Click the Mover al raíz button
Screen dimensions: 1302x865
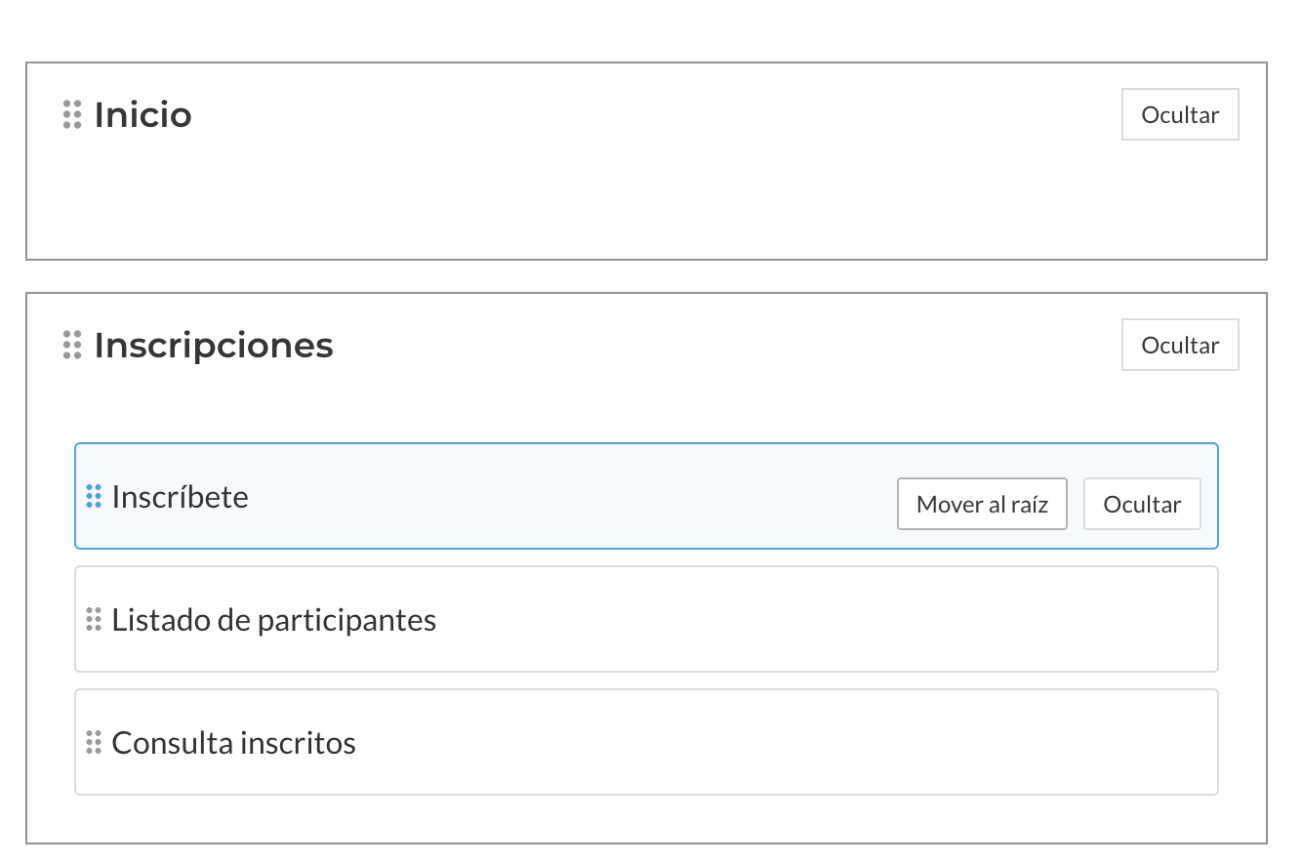coord(982,504)
